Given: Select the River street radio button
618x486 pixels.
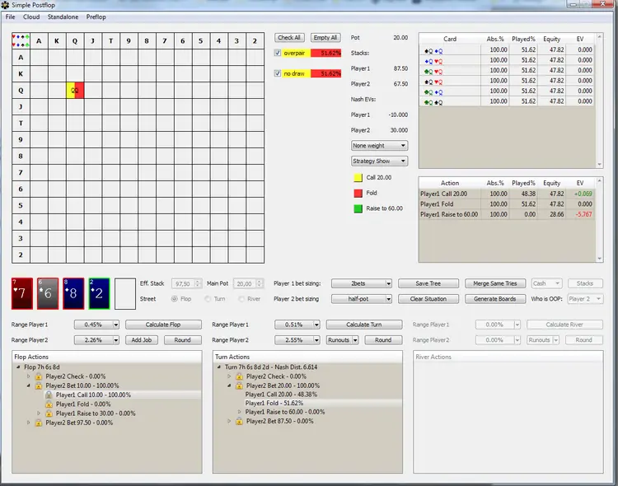Looking at the screenshot, I should 241,299.
